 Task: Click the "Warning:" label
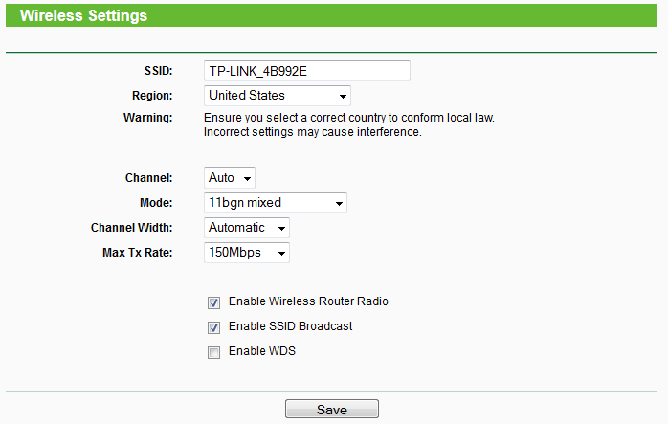pos(147,118)
